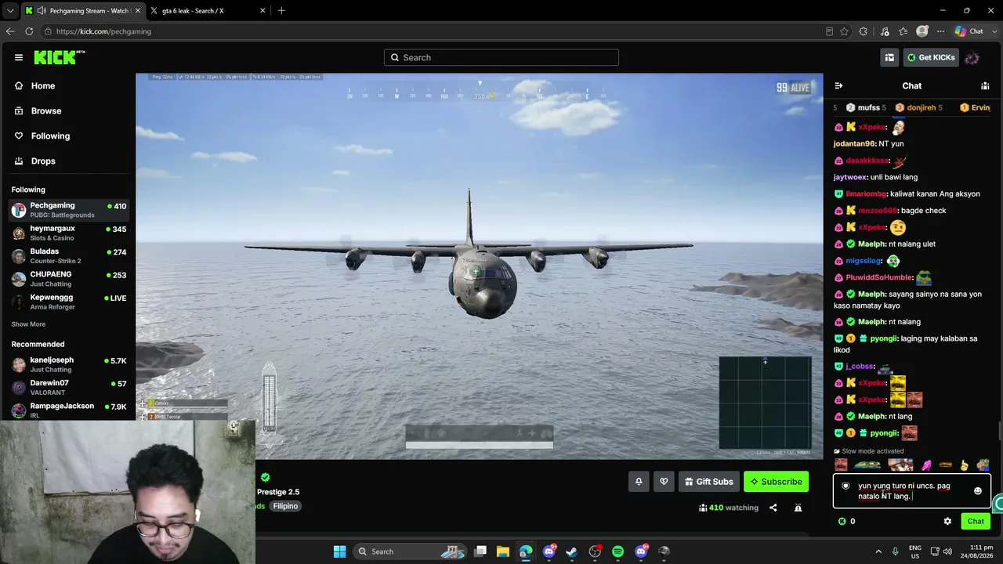Expand Copilot Chat dropdown arrow
Image resolution: width=1003 pixels, height=564 pixels.
993,31
